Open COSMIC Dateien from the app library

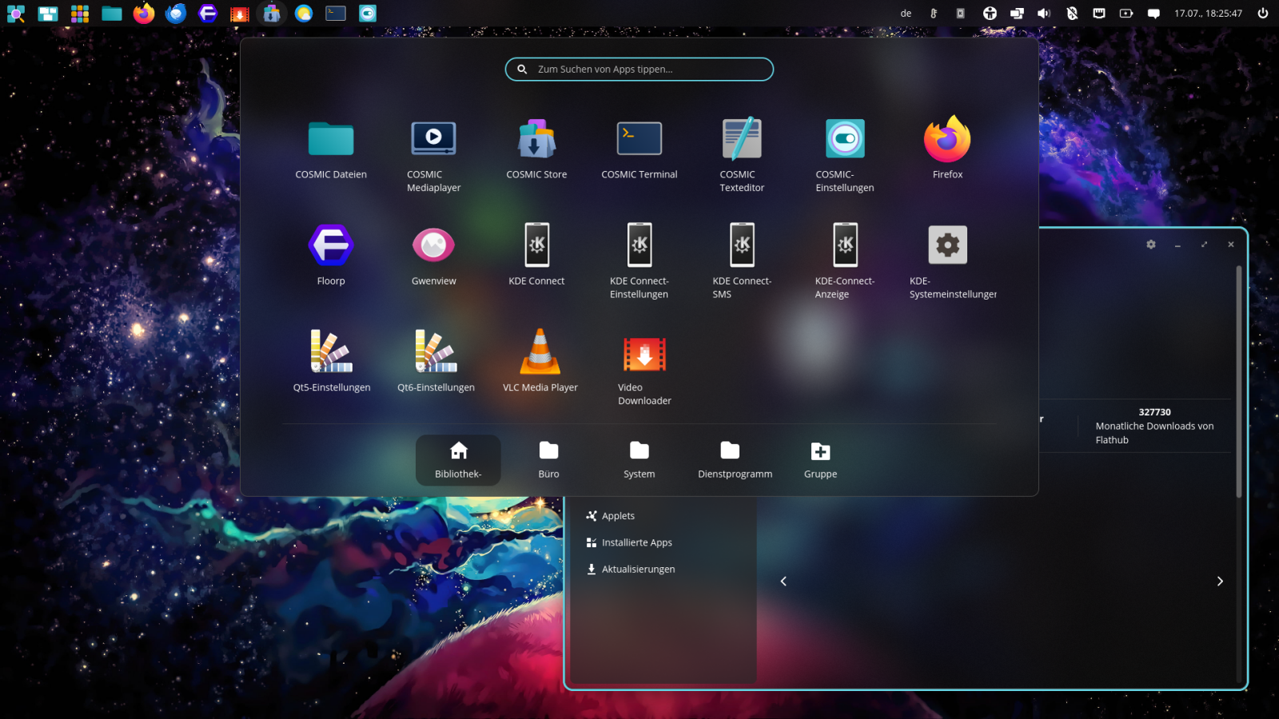pos(331,150)
